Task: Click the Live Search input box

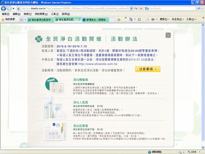Action: (170, 9)
